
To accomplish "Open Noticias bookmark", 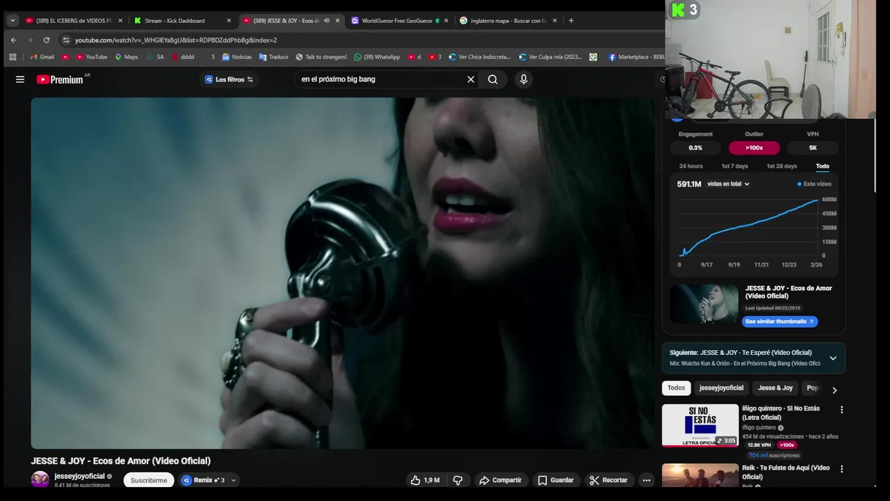I will click(x=236, y=57).
